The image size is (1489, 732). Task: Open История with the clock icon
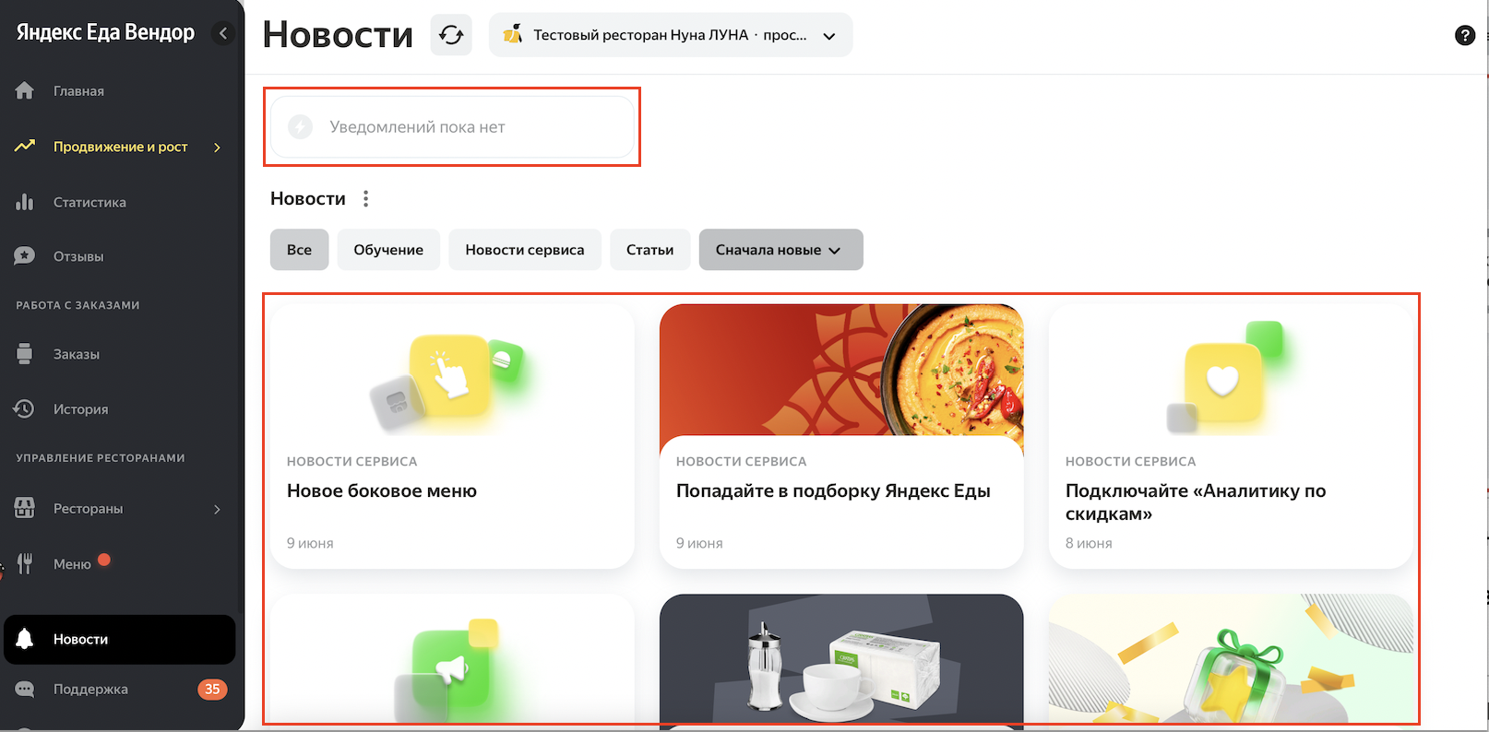coord(25,408)
